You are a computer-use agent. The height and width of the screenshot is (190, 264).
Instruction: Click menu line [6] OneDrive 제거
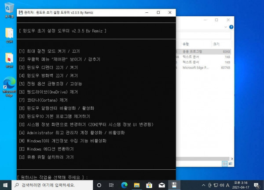(48, 92)
